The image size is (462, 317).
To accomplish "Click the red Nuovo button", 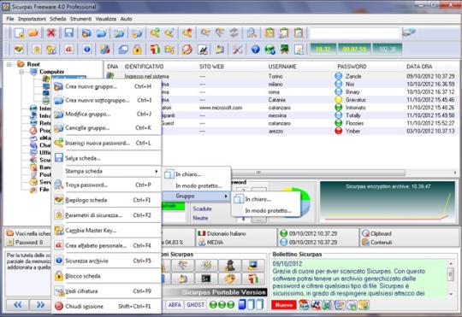I will pyautogui.click(x=284, y=305).
